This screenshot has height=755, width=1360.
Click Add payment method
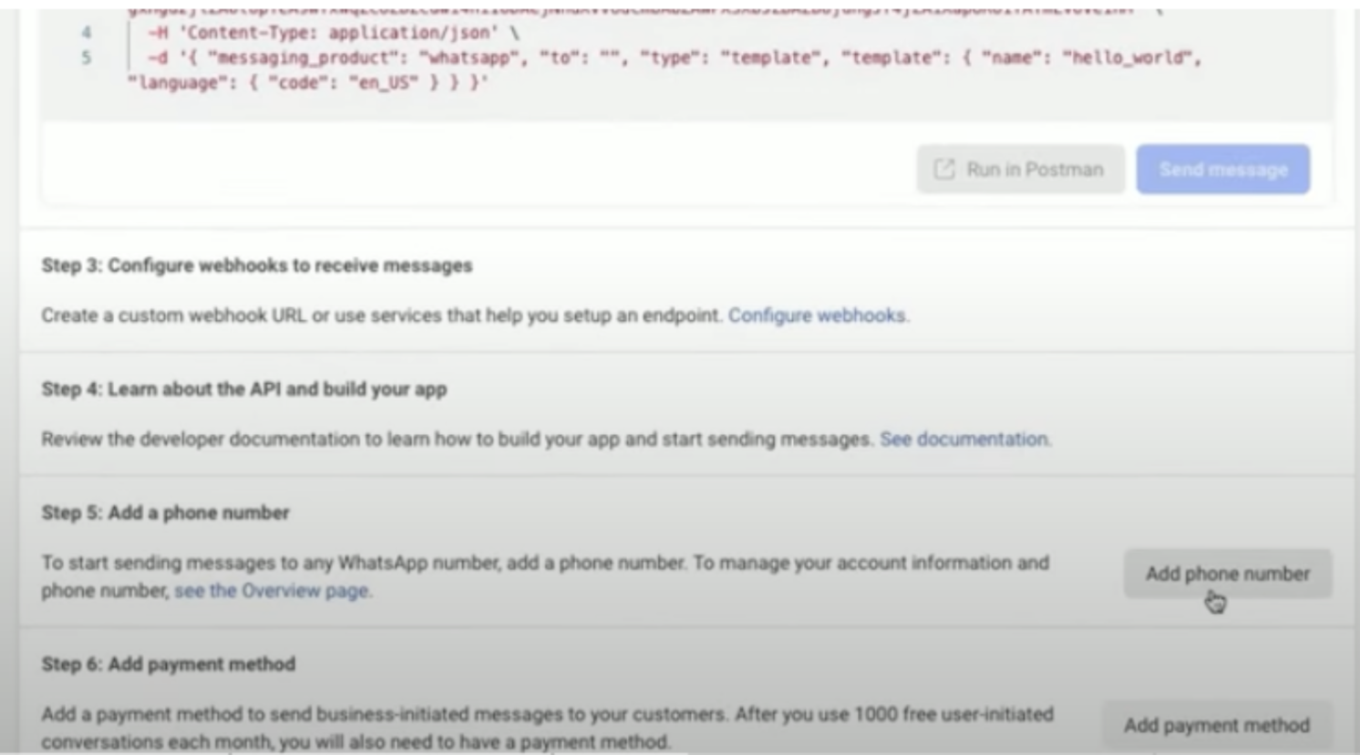[x=1216, y=725]
